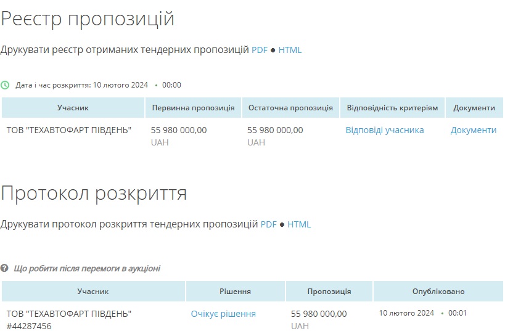
Task: Click the published time 00:01
Action: (x=458, y=313)
